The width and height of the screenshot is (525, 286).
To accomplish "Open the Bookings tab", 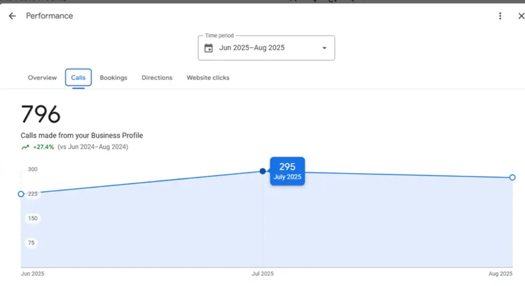I will click(x=114, y=78).
